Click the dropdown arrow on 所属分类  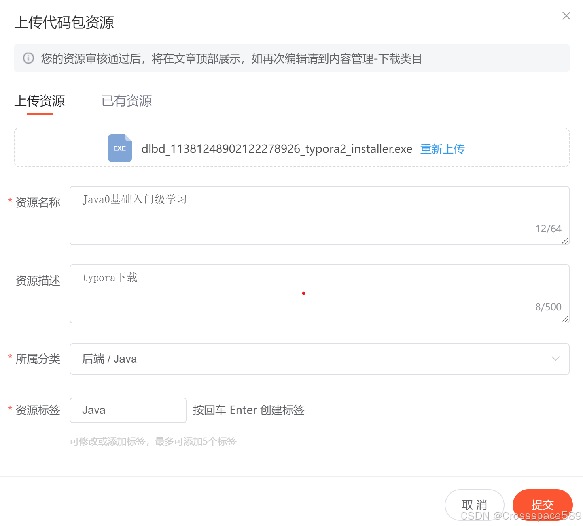[556, 359]
